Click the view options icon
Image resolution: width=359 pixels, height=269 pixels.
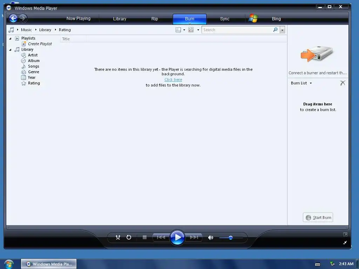pyautogui.click(x=191, y=30)
